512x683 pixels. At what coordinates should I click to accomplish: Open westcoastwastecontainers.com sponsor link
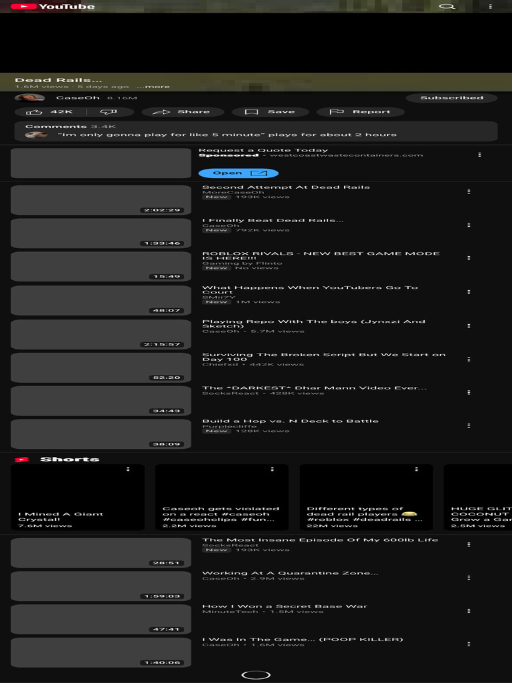click(346, 155)
